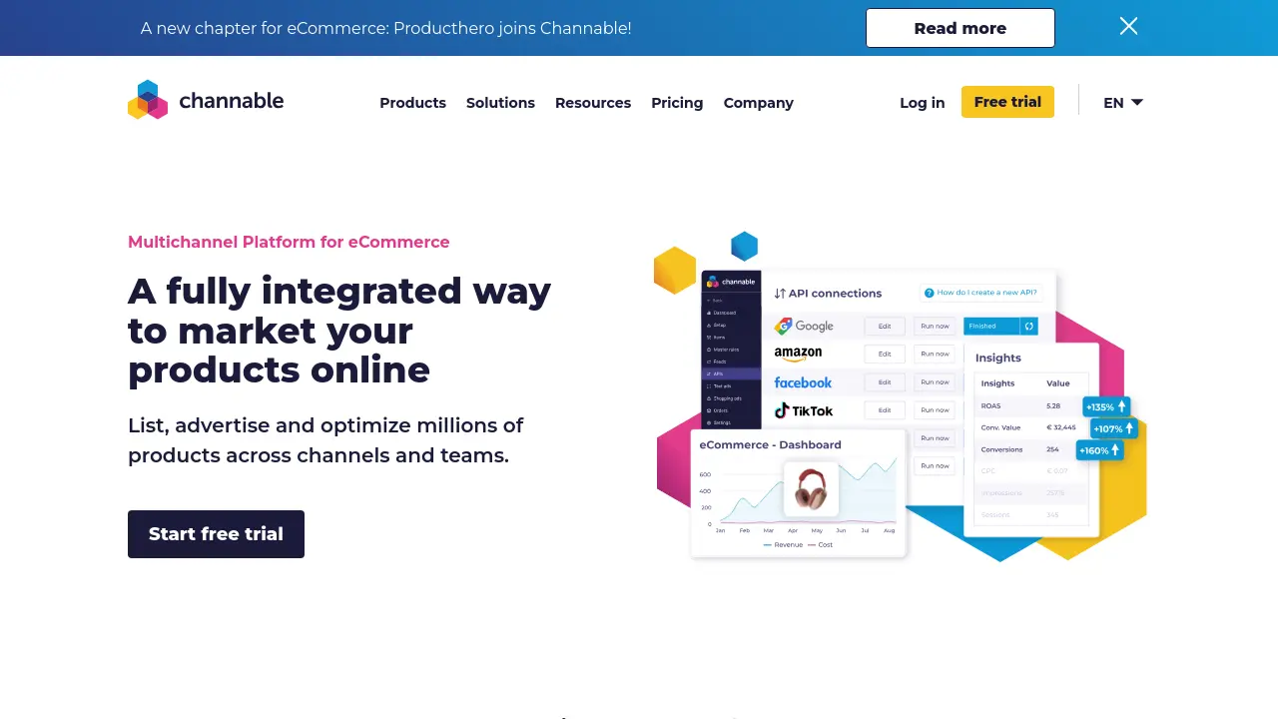1278x719 pixels.
Task: Click the yellow Free trial button
Action: click(1007, 102)
